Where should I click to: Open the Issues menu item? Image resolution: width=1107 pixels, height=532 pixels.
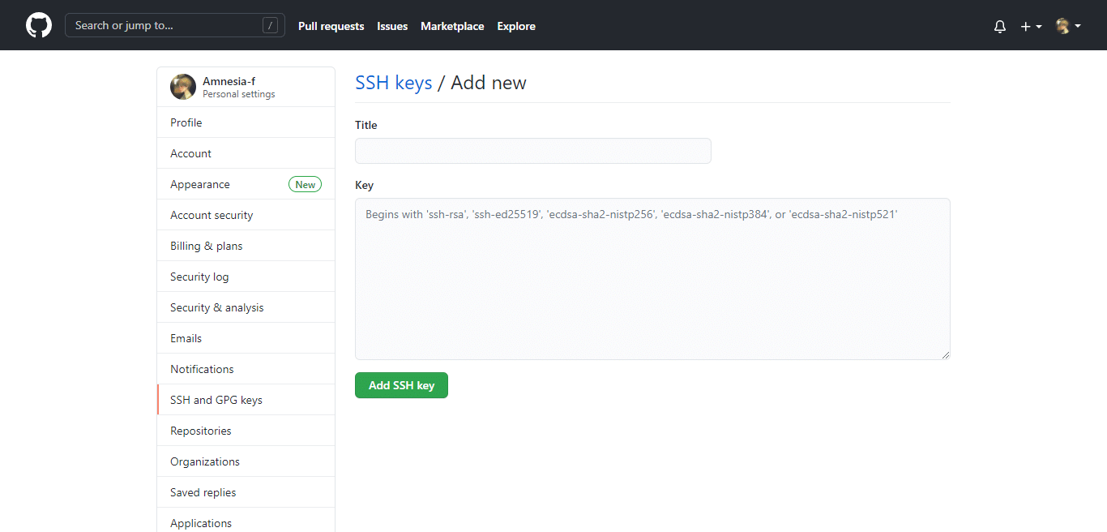[x=392, y=26]
